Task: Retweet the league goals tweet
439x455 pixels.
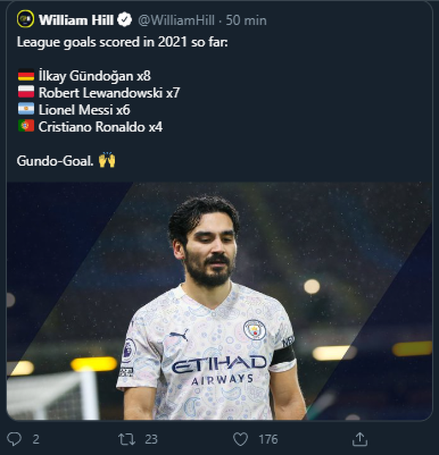Action: click(129, 439)
